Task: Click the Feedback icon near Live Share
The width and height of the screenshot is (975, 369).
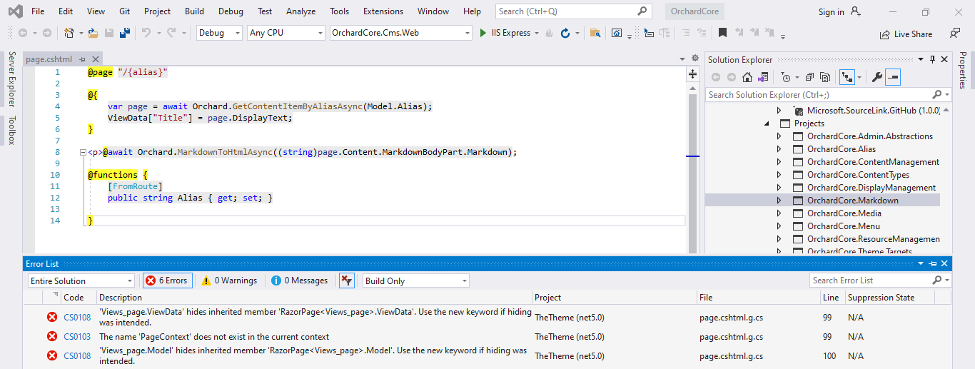Action: (955, 34)
